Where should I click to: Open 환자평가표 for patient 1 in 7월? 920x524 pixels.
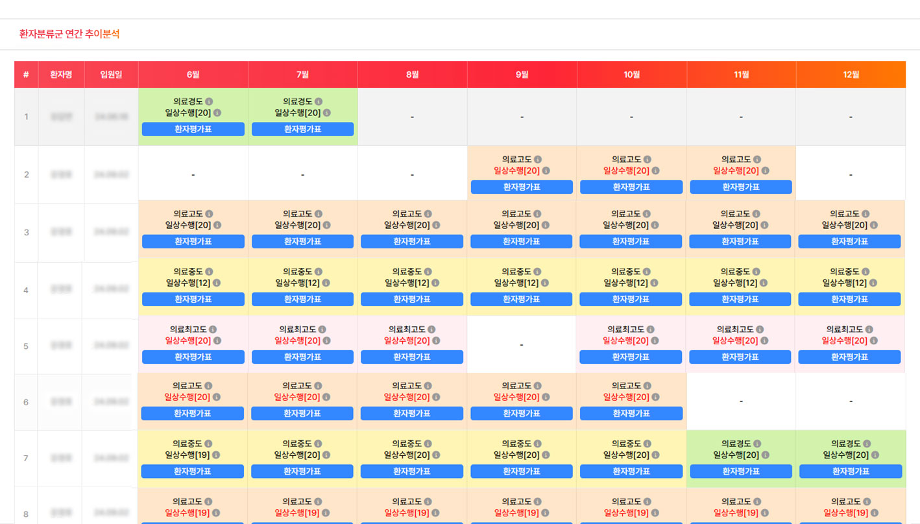(302, 129)
